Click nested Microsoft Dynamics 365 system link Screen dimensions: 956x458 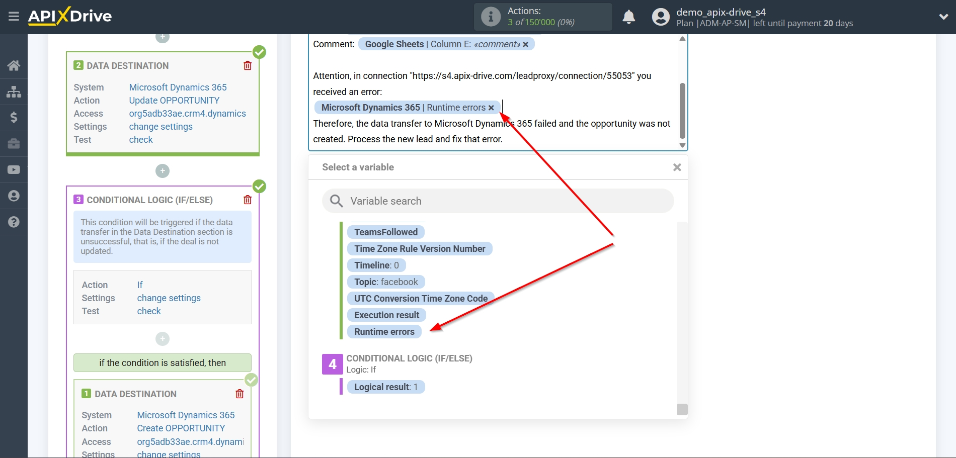[x=186, y=415]
